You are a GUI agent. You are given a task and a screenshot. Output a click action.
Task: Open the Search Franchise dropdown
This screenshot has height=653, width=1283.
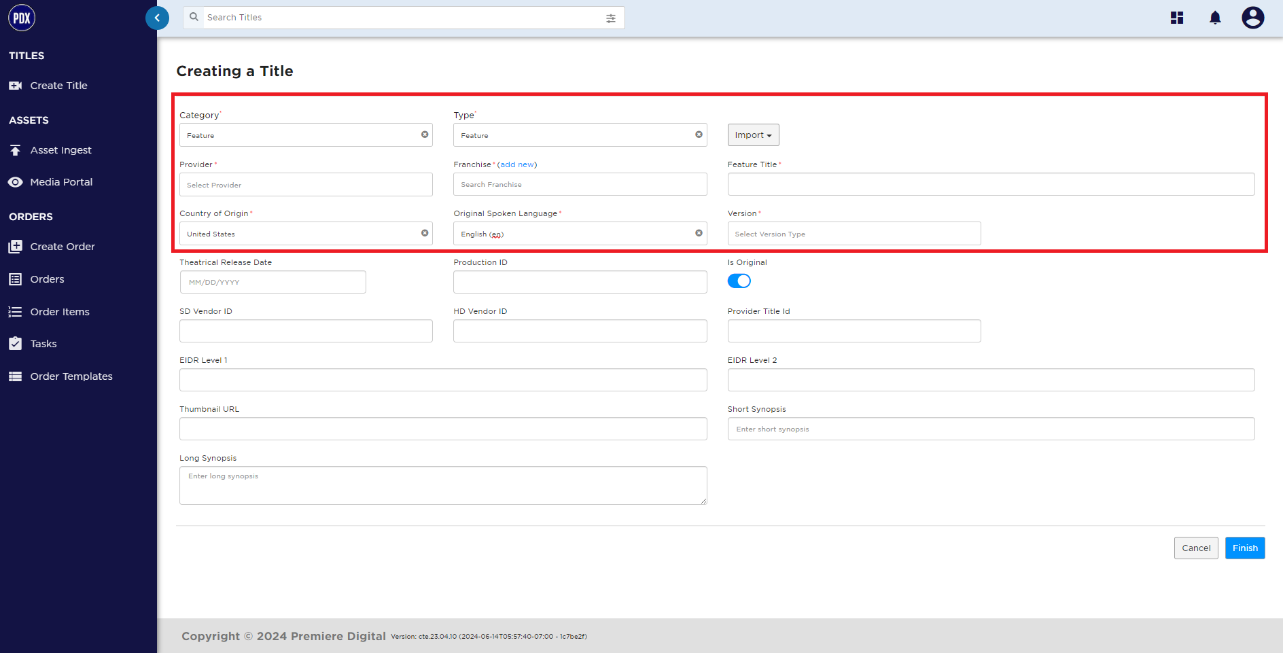click(580, 184)
